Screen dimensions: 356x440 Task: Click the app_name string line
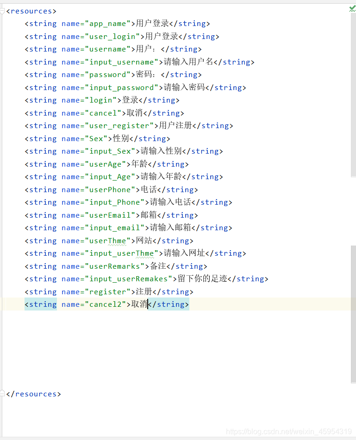[x=117, y=24]
